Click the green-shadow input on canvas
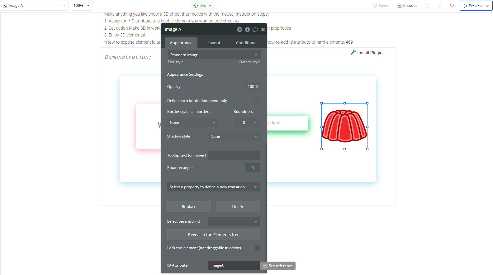The width and height of the screenshot is (493, 275). [x=287, y=123]
